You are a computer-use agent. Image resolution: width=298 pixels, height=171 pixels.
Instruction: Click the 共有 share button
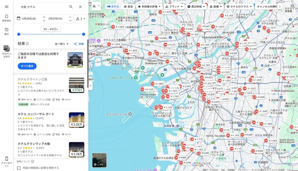[x=79, y=44]
